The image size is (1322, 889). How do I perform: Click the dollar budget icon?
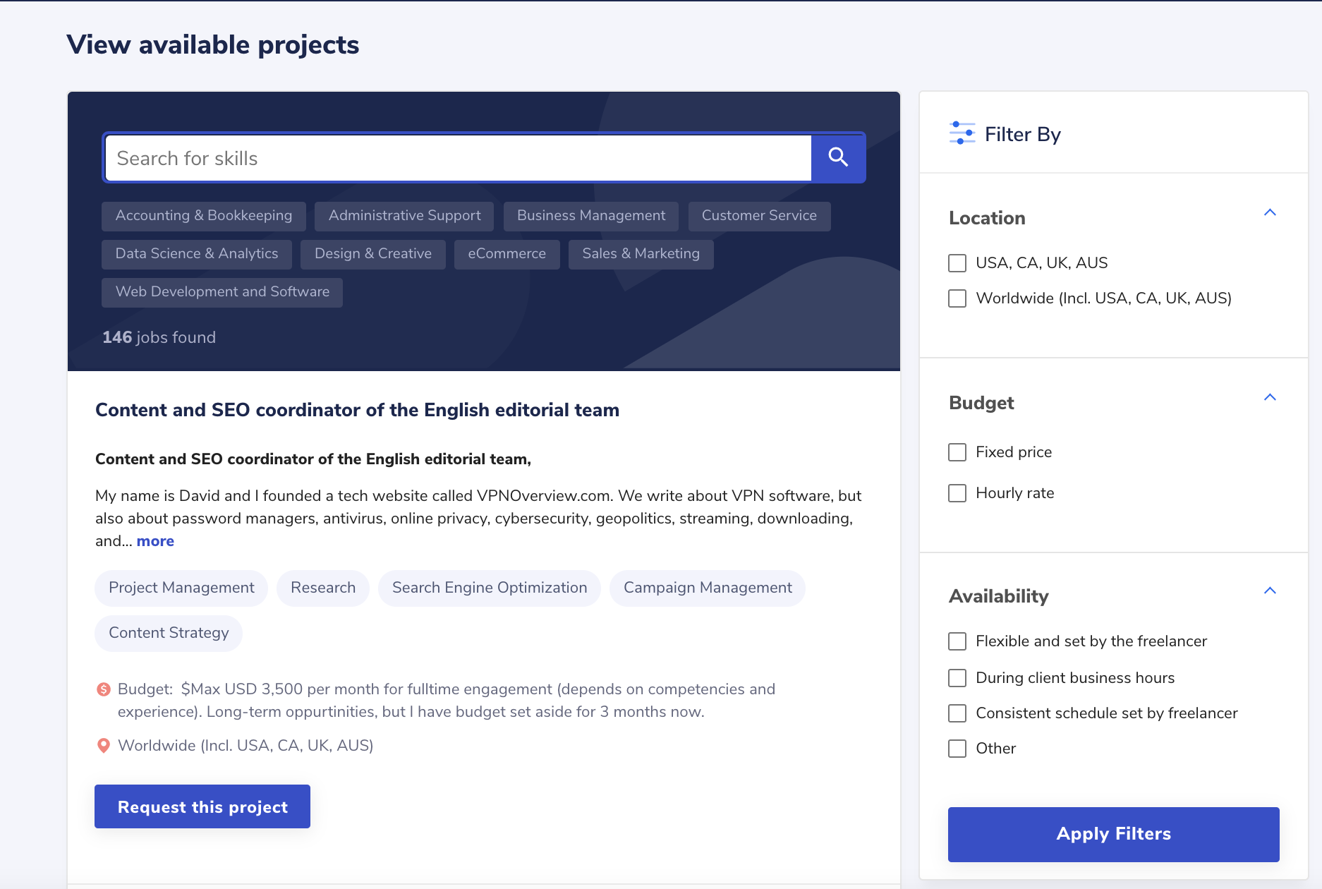pyautogui.click(x=104, y=689)
